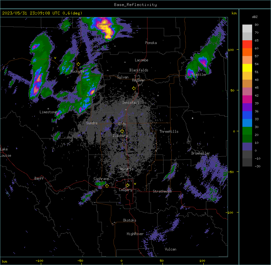The image size is (271, 265).
Task: Select the Ponoka town label
Action: pyautogui.click(x=151, y=43)
